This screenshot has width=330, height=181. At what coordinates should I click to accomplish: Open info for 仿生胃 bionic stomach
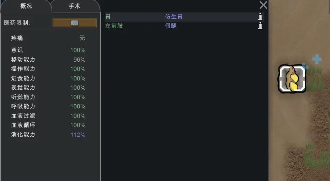tap(260, 17)
